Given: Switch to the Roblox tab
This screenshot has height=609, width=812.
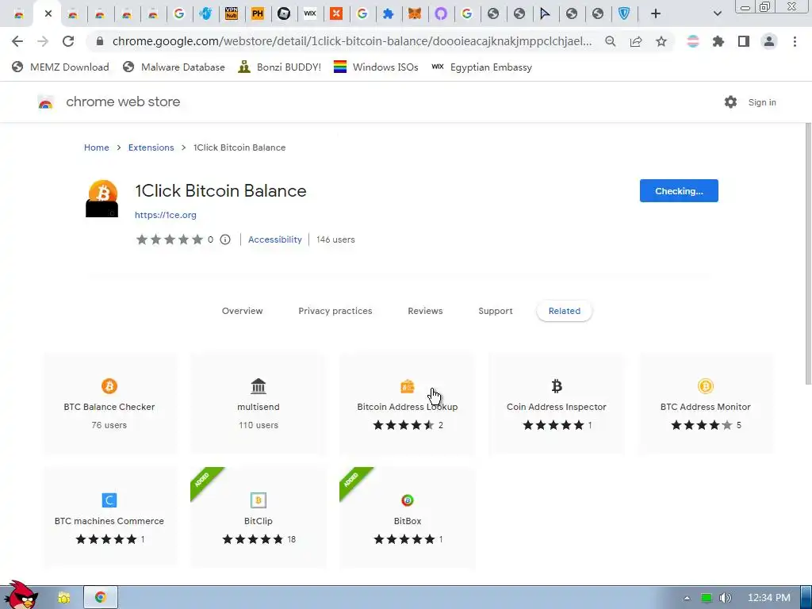Looking at the screenshot, I should point(284,14).
